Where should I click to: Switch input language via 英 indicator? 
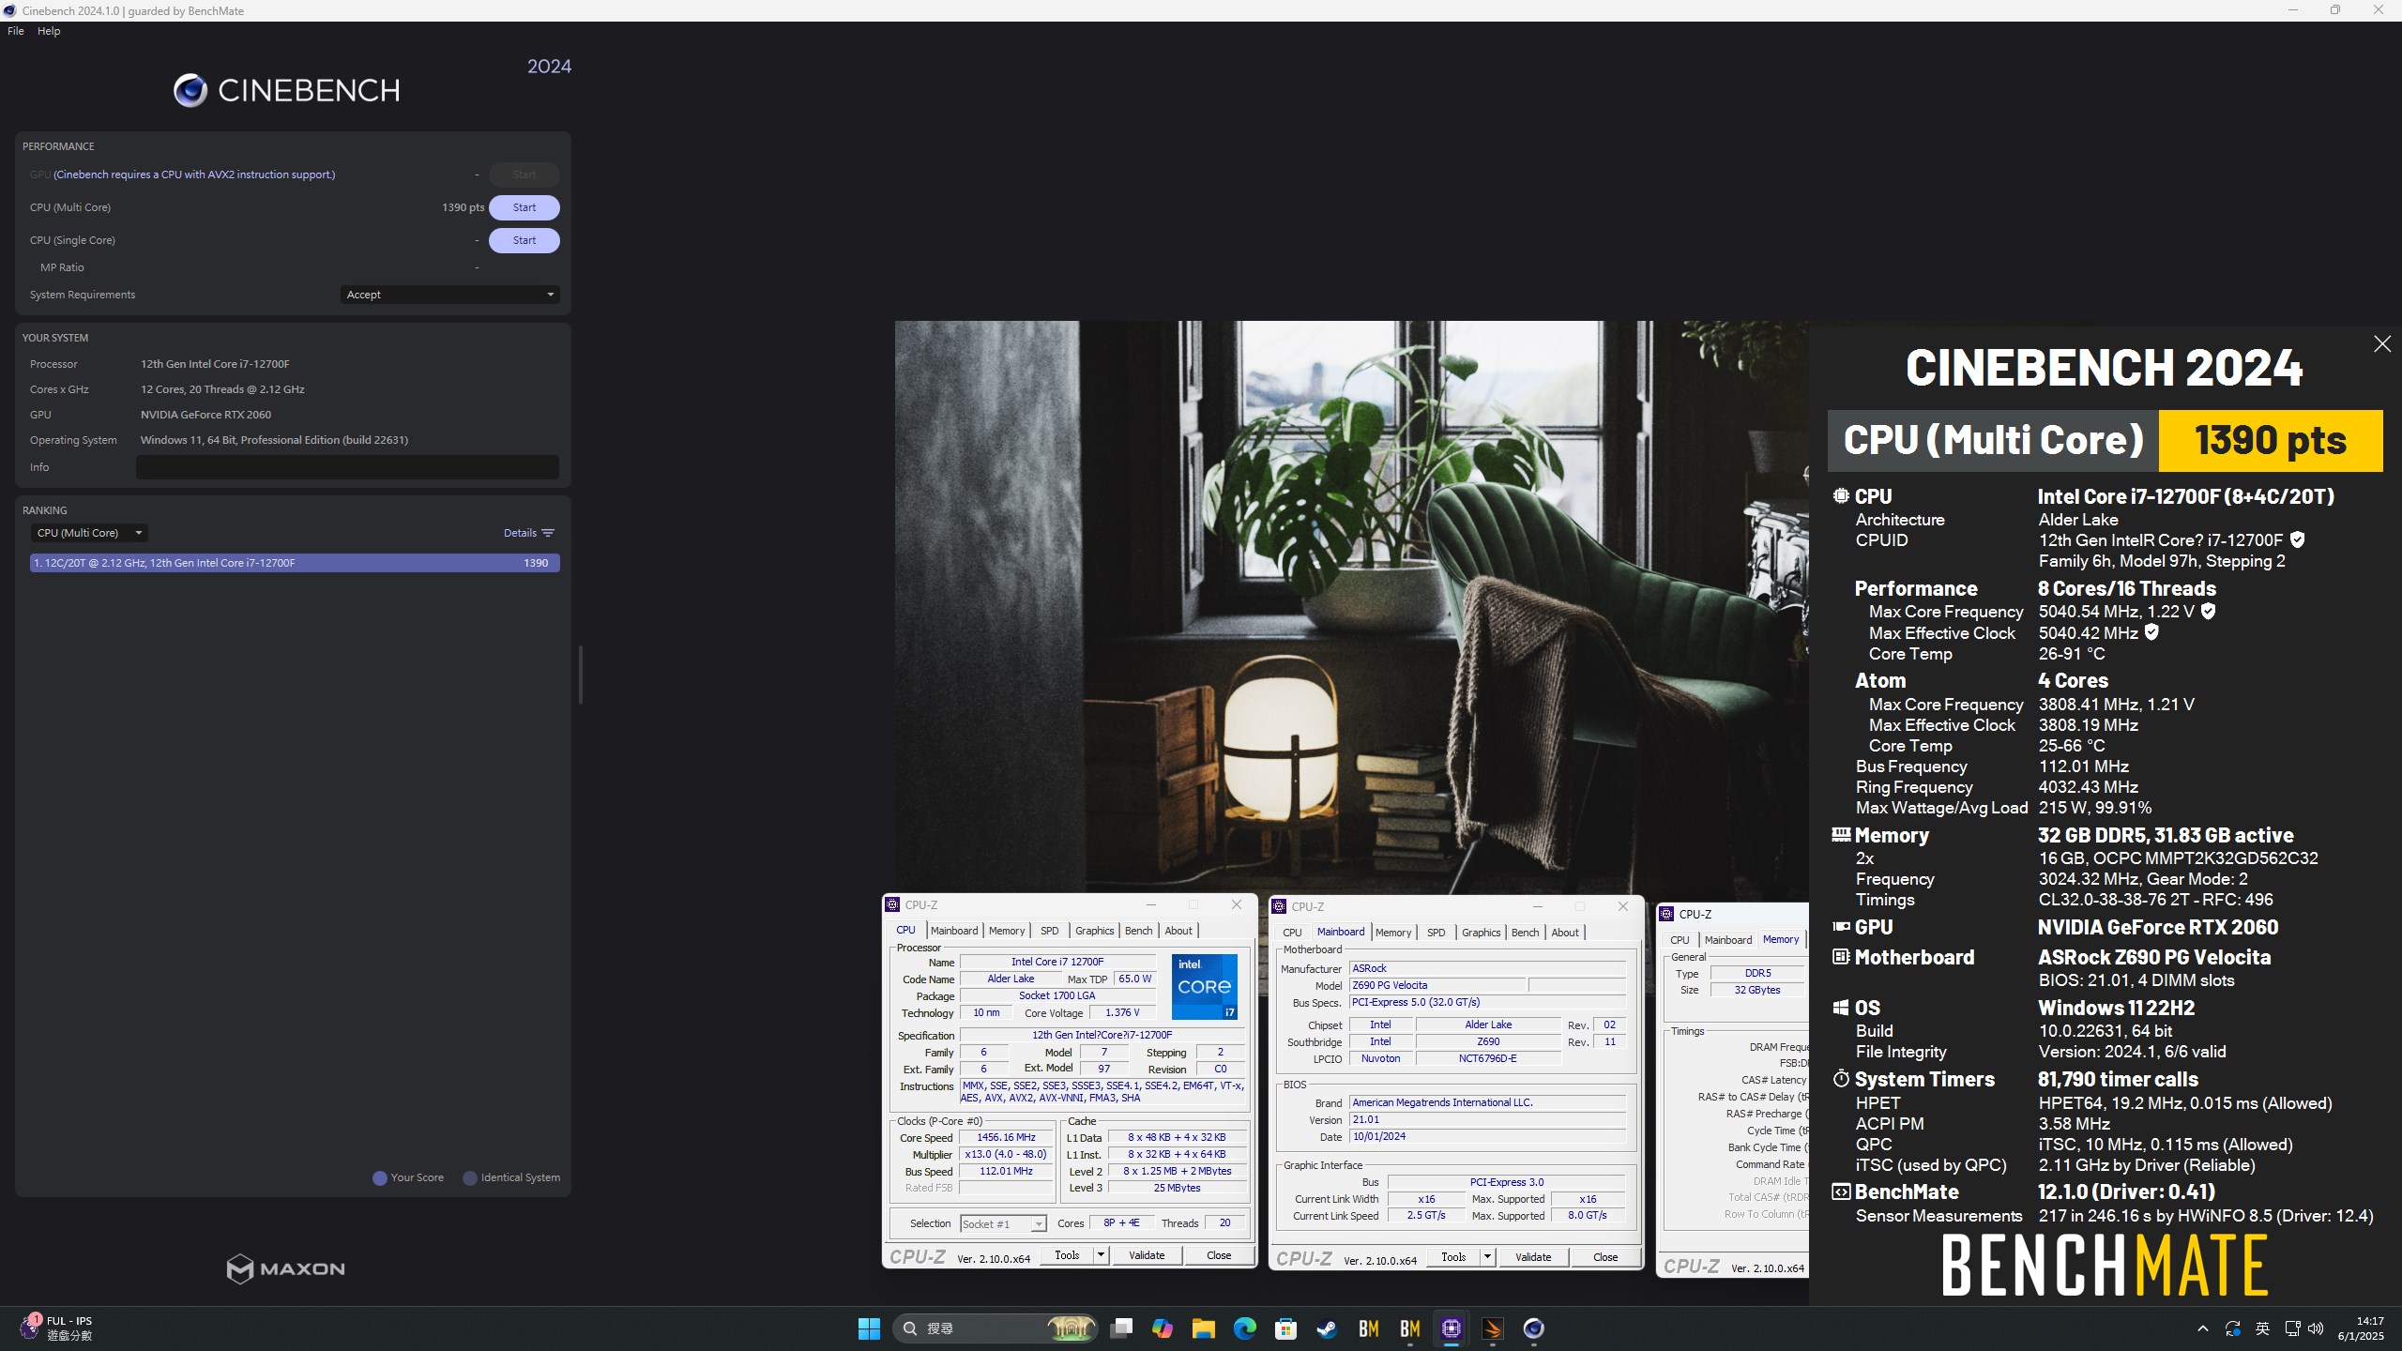pos(2262,1328)
